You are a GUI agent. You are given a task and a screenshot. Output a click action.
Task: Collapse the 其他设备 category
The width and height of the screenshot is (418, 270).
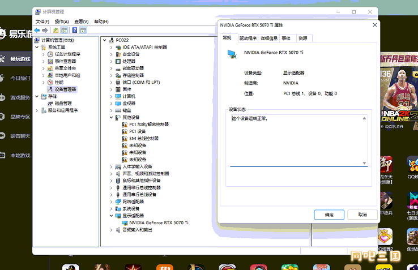coord(112,118)
